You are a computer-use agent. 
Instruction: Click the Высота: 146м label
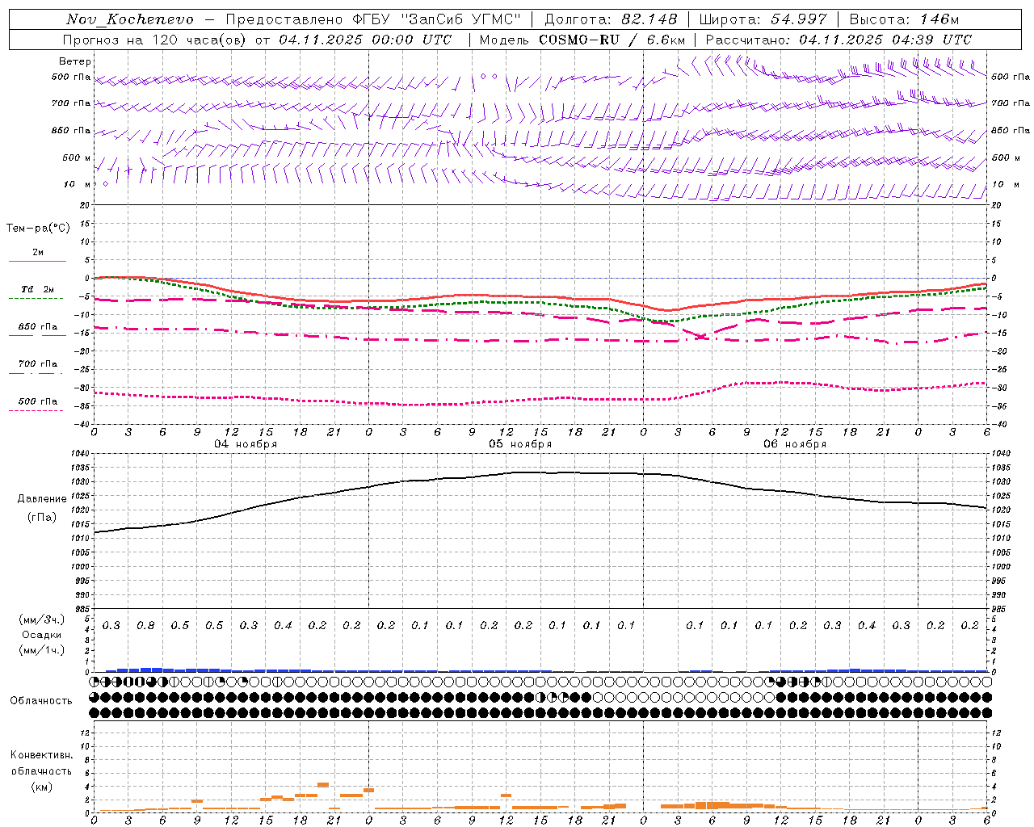(905, 19)
